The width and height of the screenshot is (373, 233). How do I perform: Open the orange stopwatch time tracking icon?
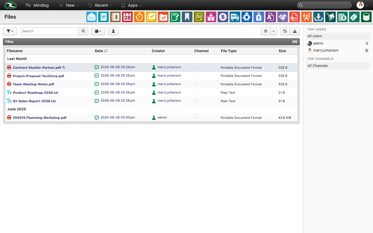click(139, 17)
